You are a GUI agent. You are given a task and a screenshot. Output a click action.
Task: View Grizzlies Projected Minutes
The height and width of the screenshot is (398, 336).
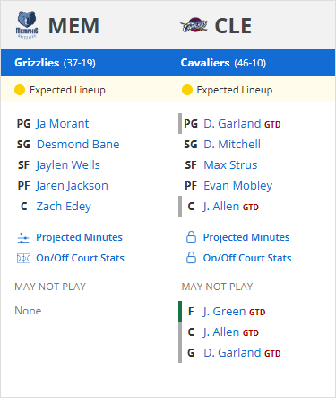[79, 237]
